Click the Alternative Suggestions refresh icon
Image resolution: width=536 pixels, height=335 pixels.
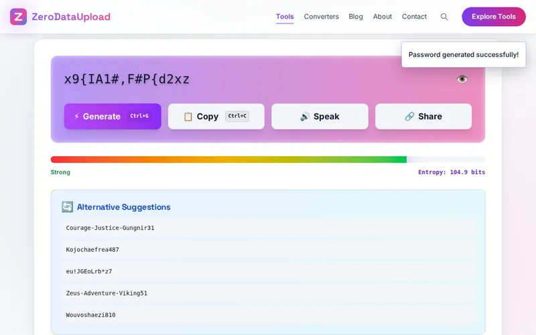tap(68, 207)
